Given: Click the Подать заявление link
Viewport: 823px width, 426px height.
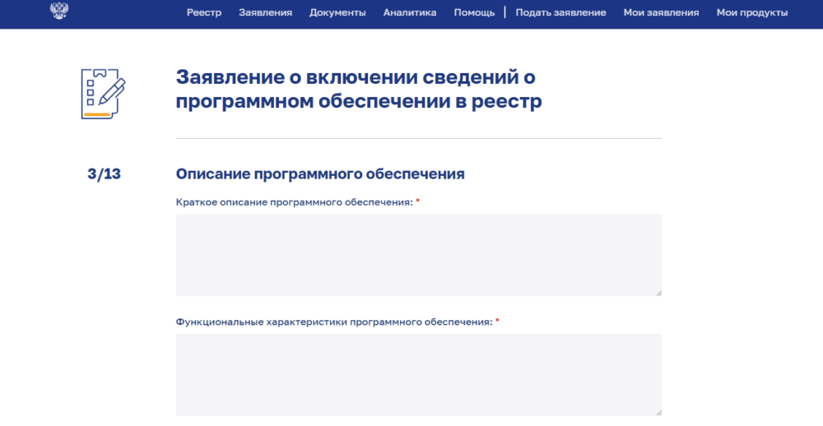Looking at the screenshot, I should tap(560, 12).
